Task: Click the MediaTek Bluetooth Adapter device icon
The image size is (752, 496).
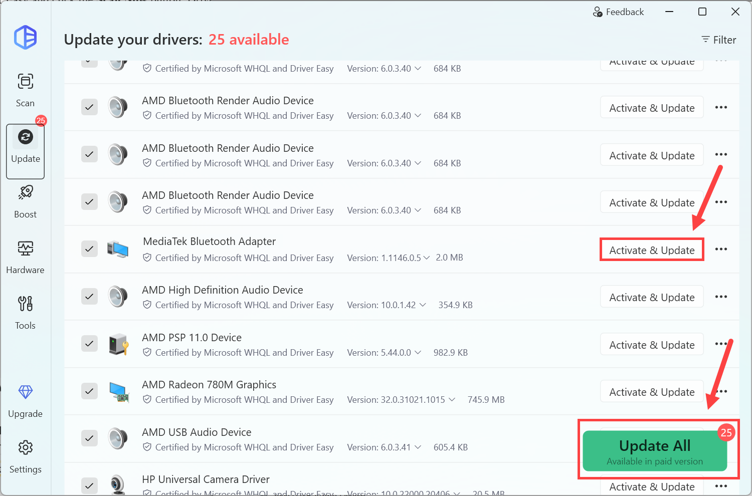Action: click(118, 249)
